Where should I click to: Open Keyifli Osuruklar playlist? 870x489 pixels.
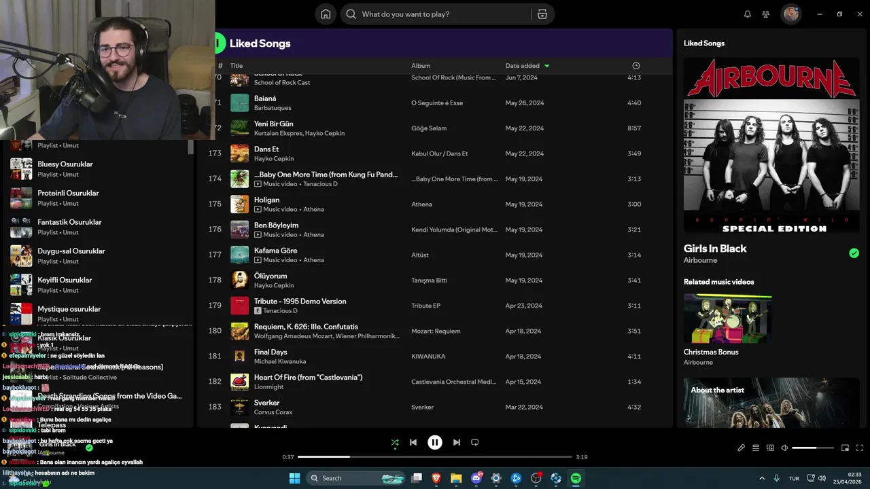click(99, 285)
